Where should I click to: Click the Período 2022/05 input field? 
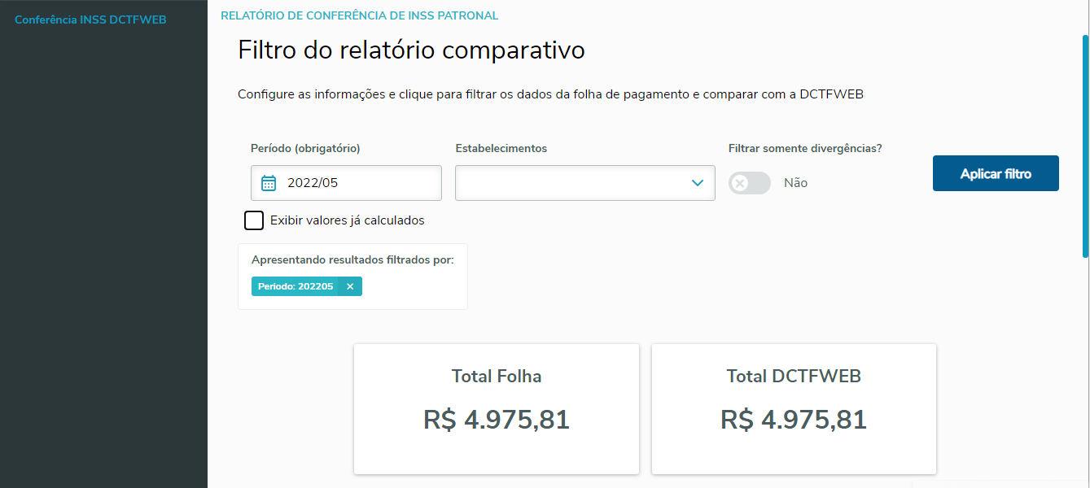click(358, 183)
